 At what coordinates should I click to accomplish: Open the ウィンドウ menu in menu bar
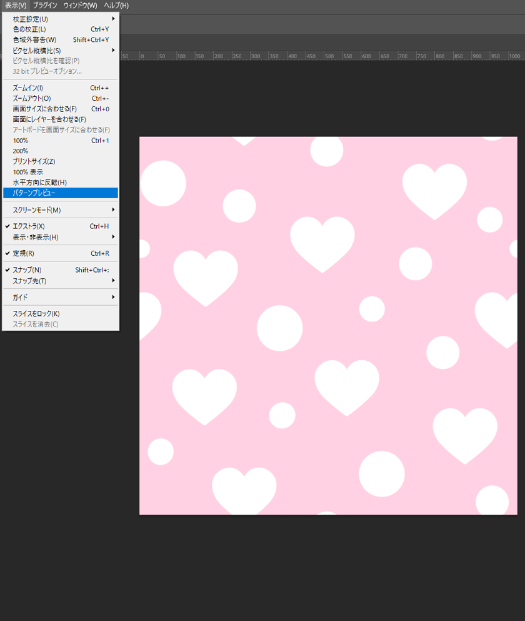[x=80, y=6]
